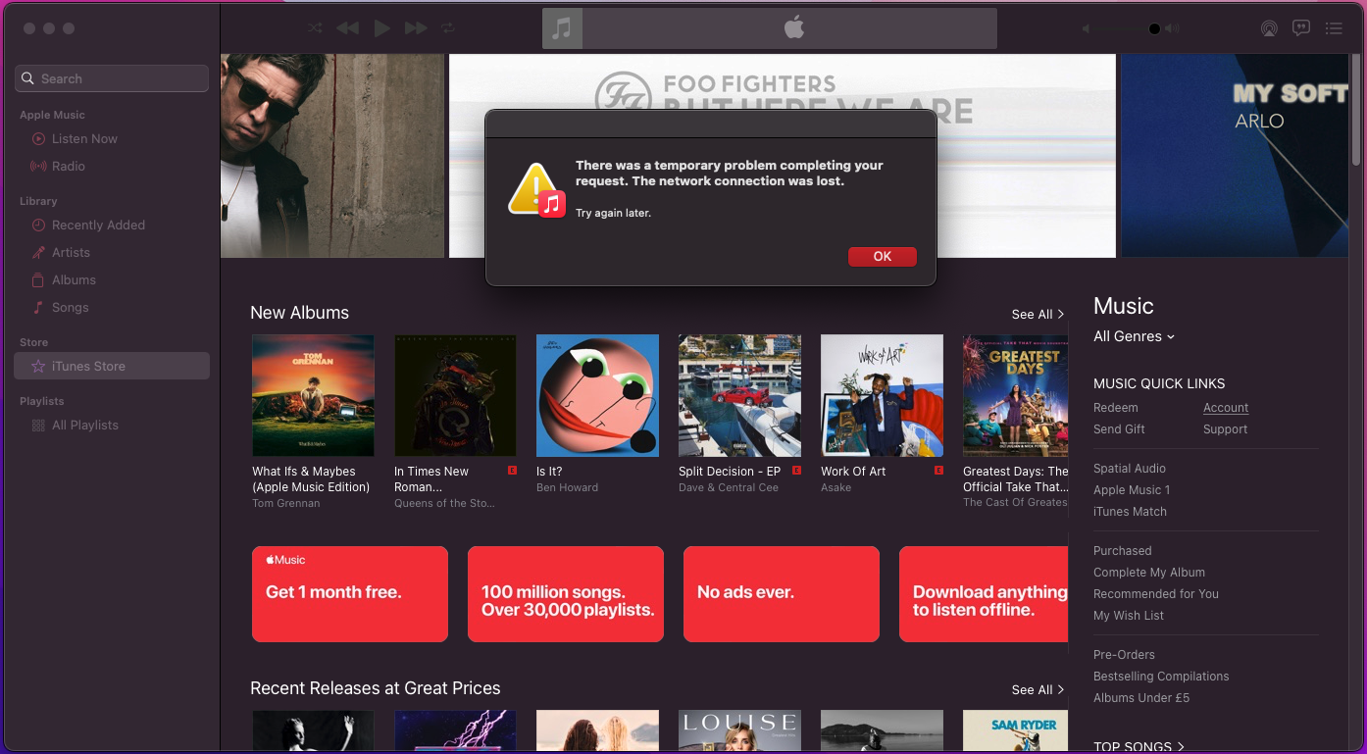1367x754 pixels.
Task: Open the All Genres dropdown
Action: pyautogui.click(x=1134, y=336)
